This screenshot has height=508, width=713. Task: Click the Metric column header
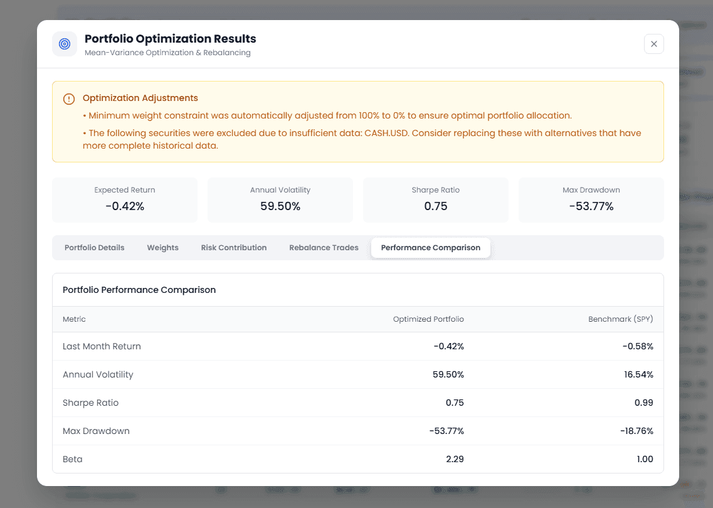(74, 319)
